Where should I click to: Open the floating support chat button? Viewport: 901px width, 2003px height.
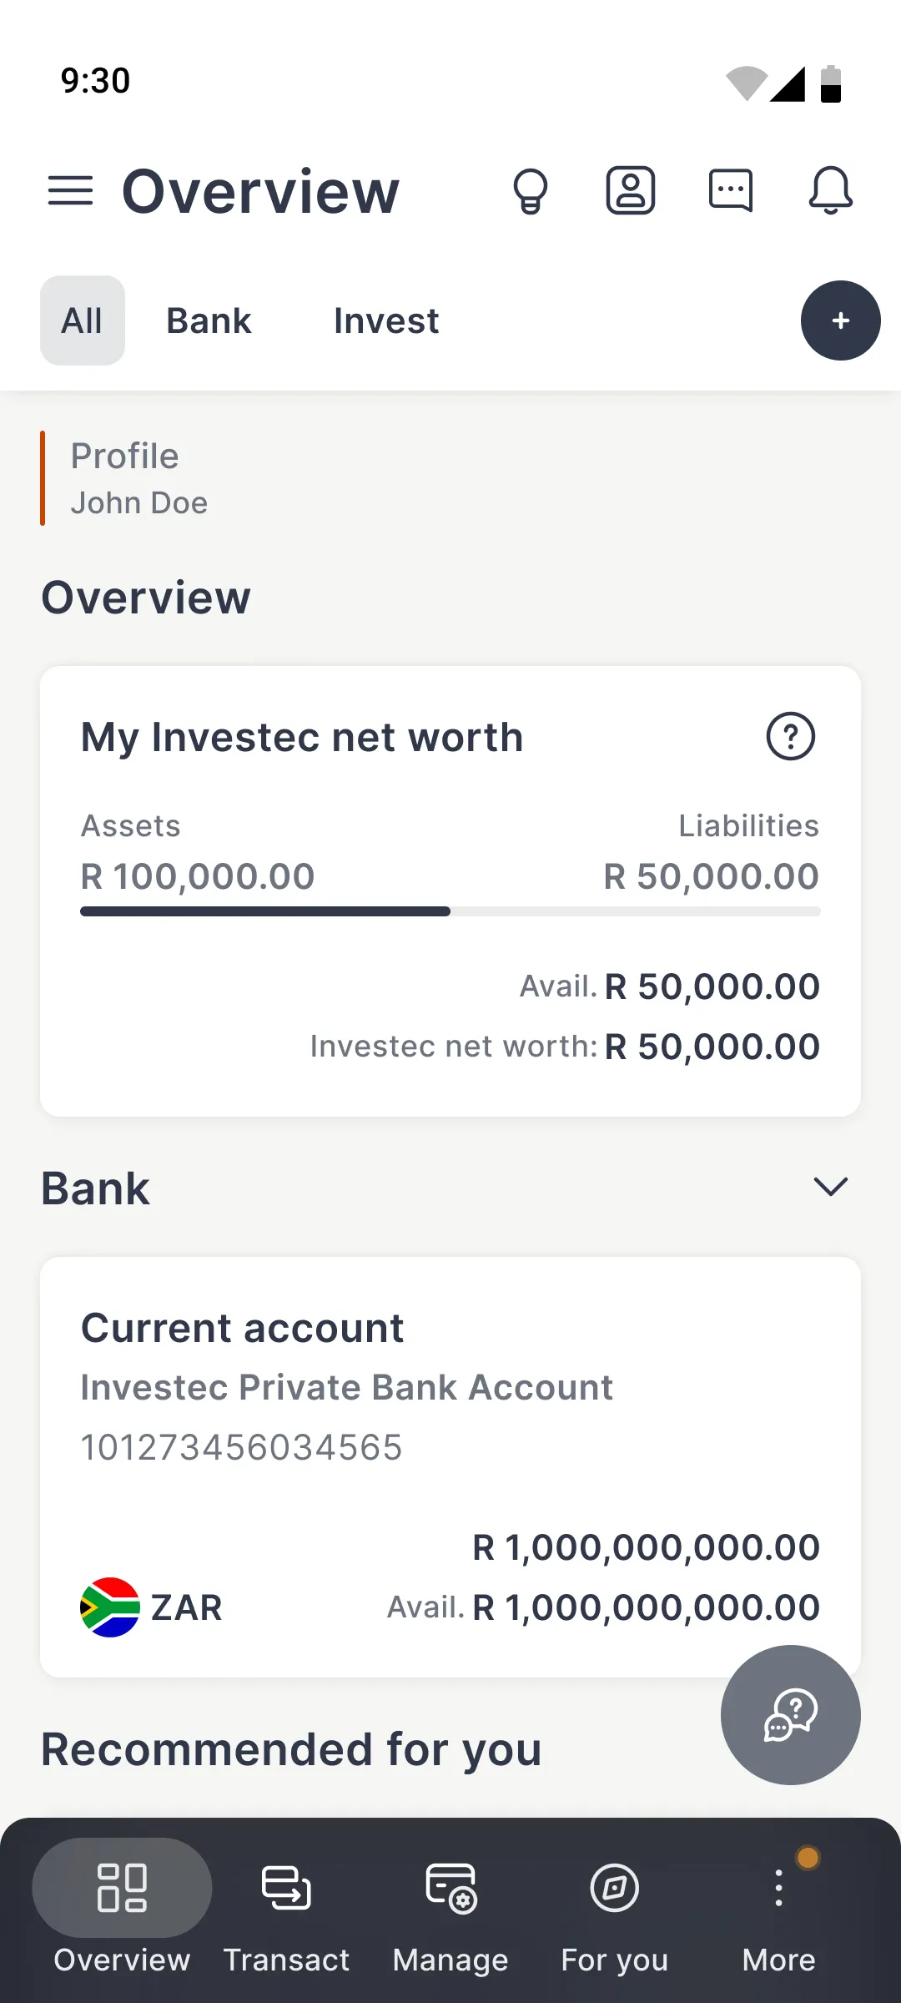(790, 1715)
